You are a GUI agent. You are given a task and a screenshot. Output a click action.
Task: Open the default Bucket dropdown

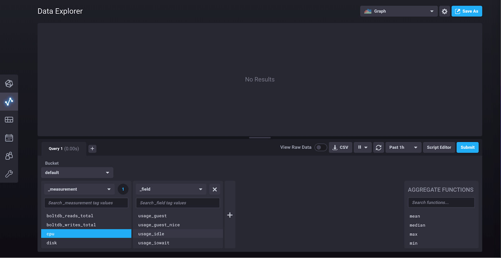tap(77, 173)
